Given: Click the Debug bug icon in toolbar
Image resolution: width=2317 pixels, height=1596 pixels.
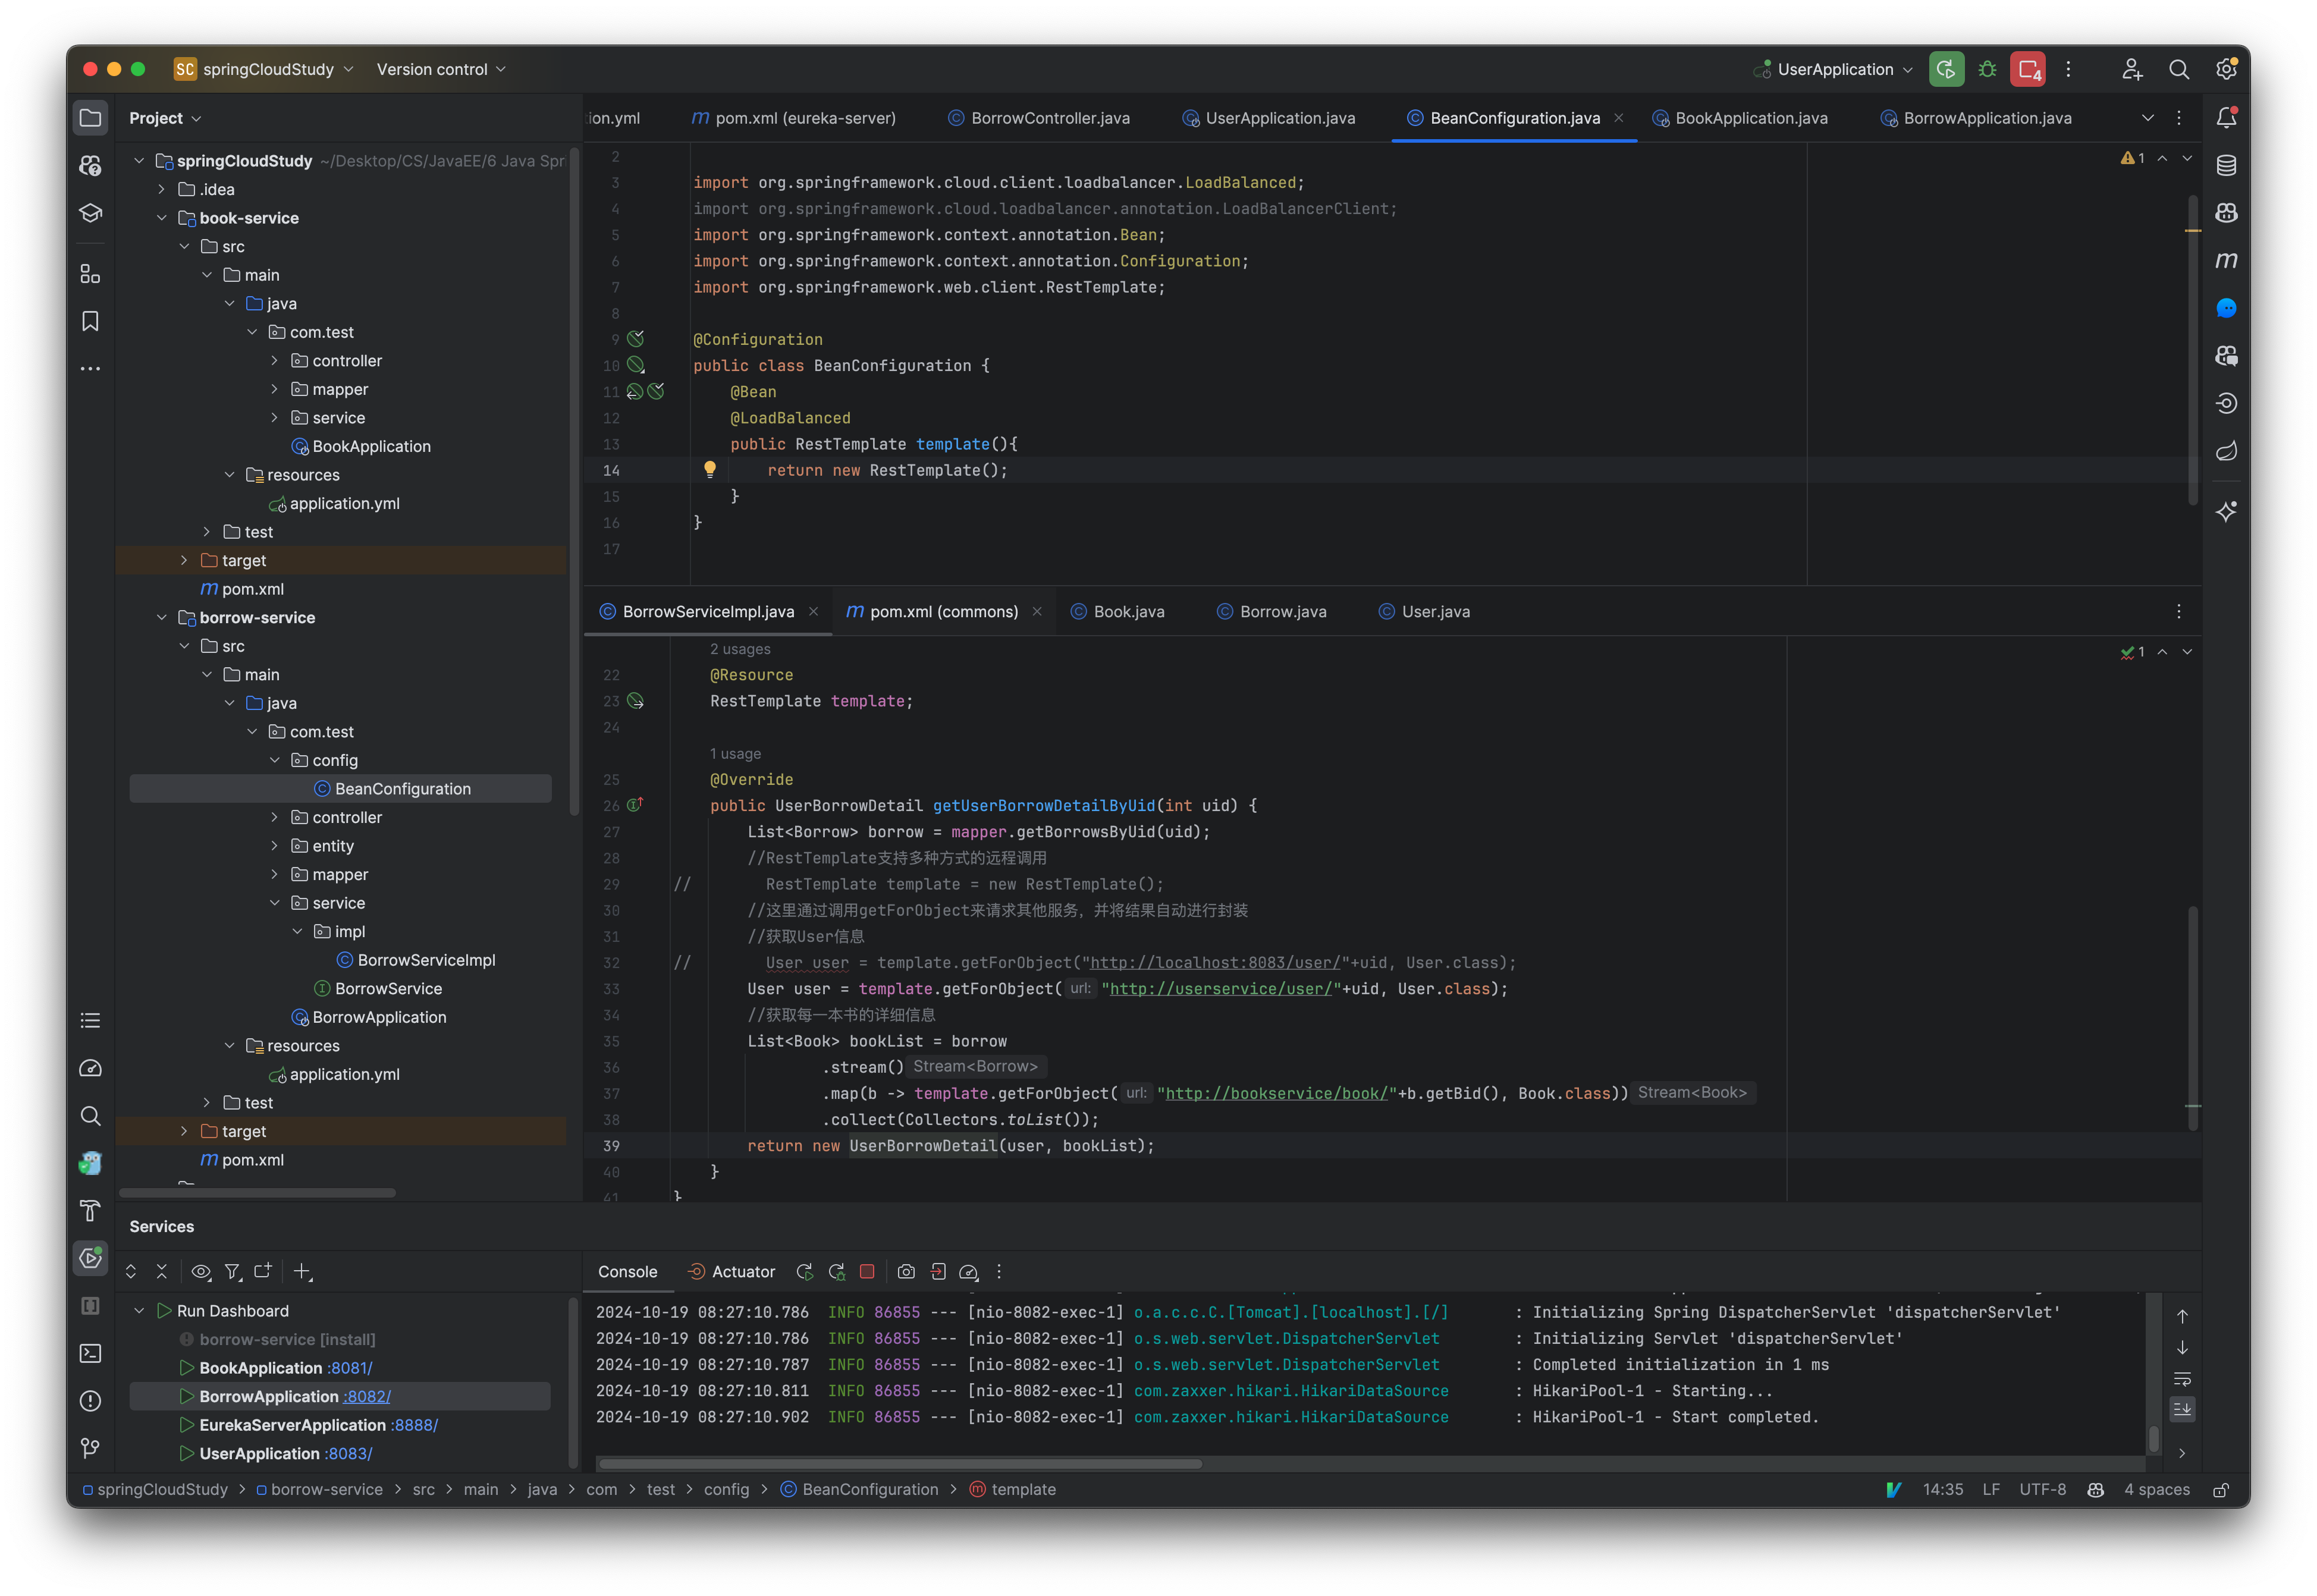Looking at the screenshot, I should [1987, 69].
